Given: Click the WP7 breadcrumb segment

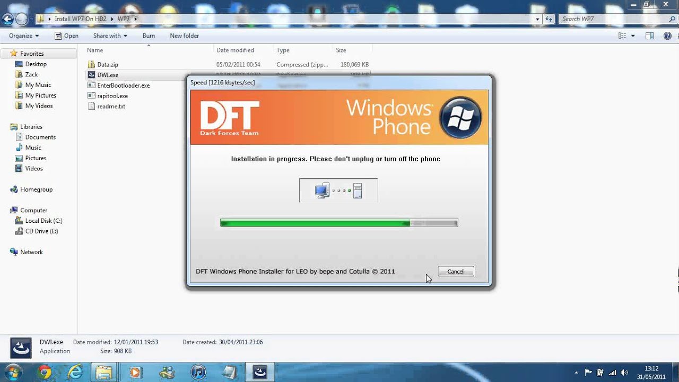Looking at the screenshot, I should [x=123, y=19].
